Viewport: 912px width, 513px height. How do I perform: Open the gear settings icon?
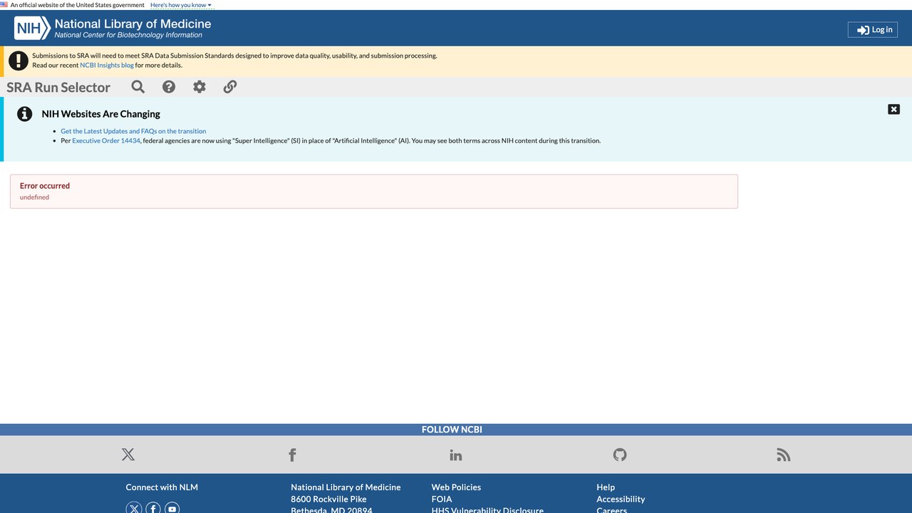point(199,87)
